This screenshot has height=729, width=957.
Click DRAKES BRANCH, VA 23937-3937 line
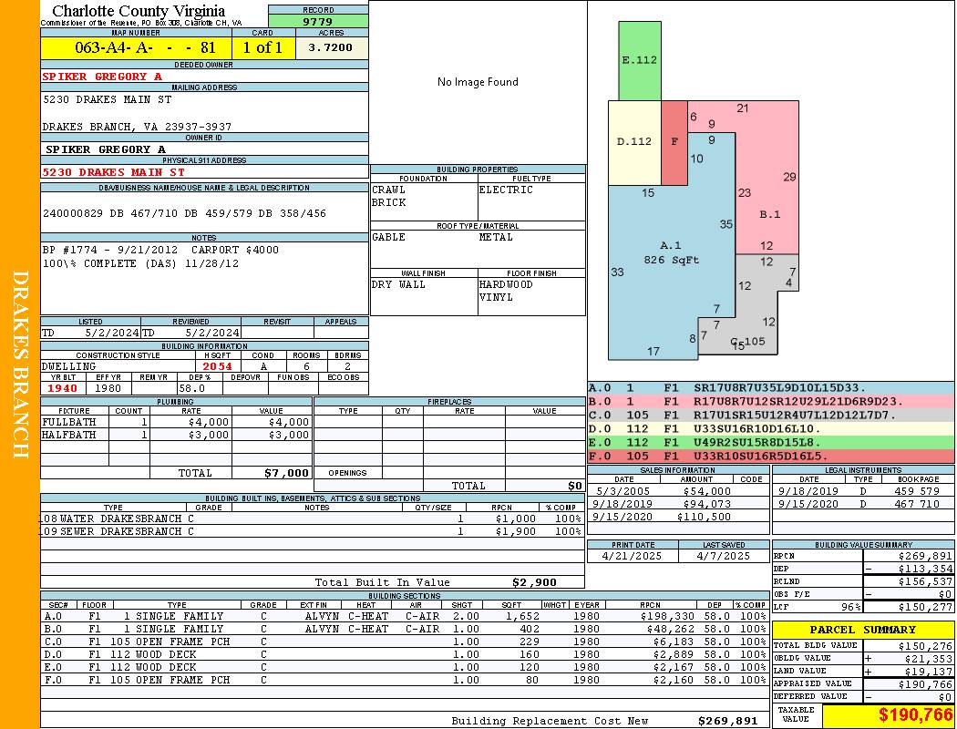click(137, 127)
